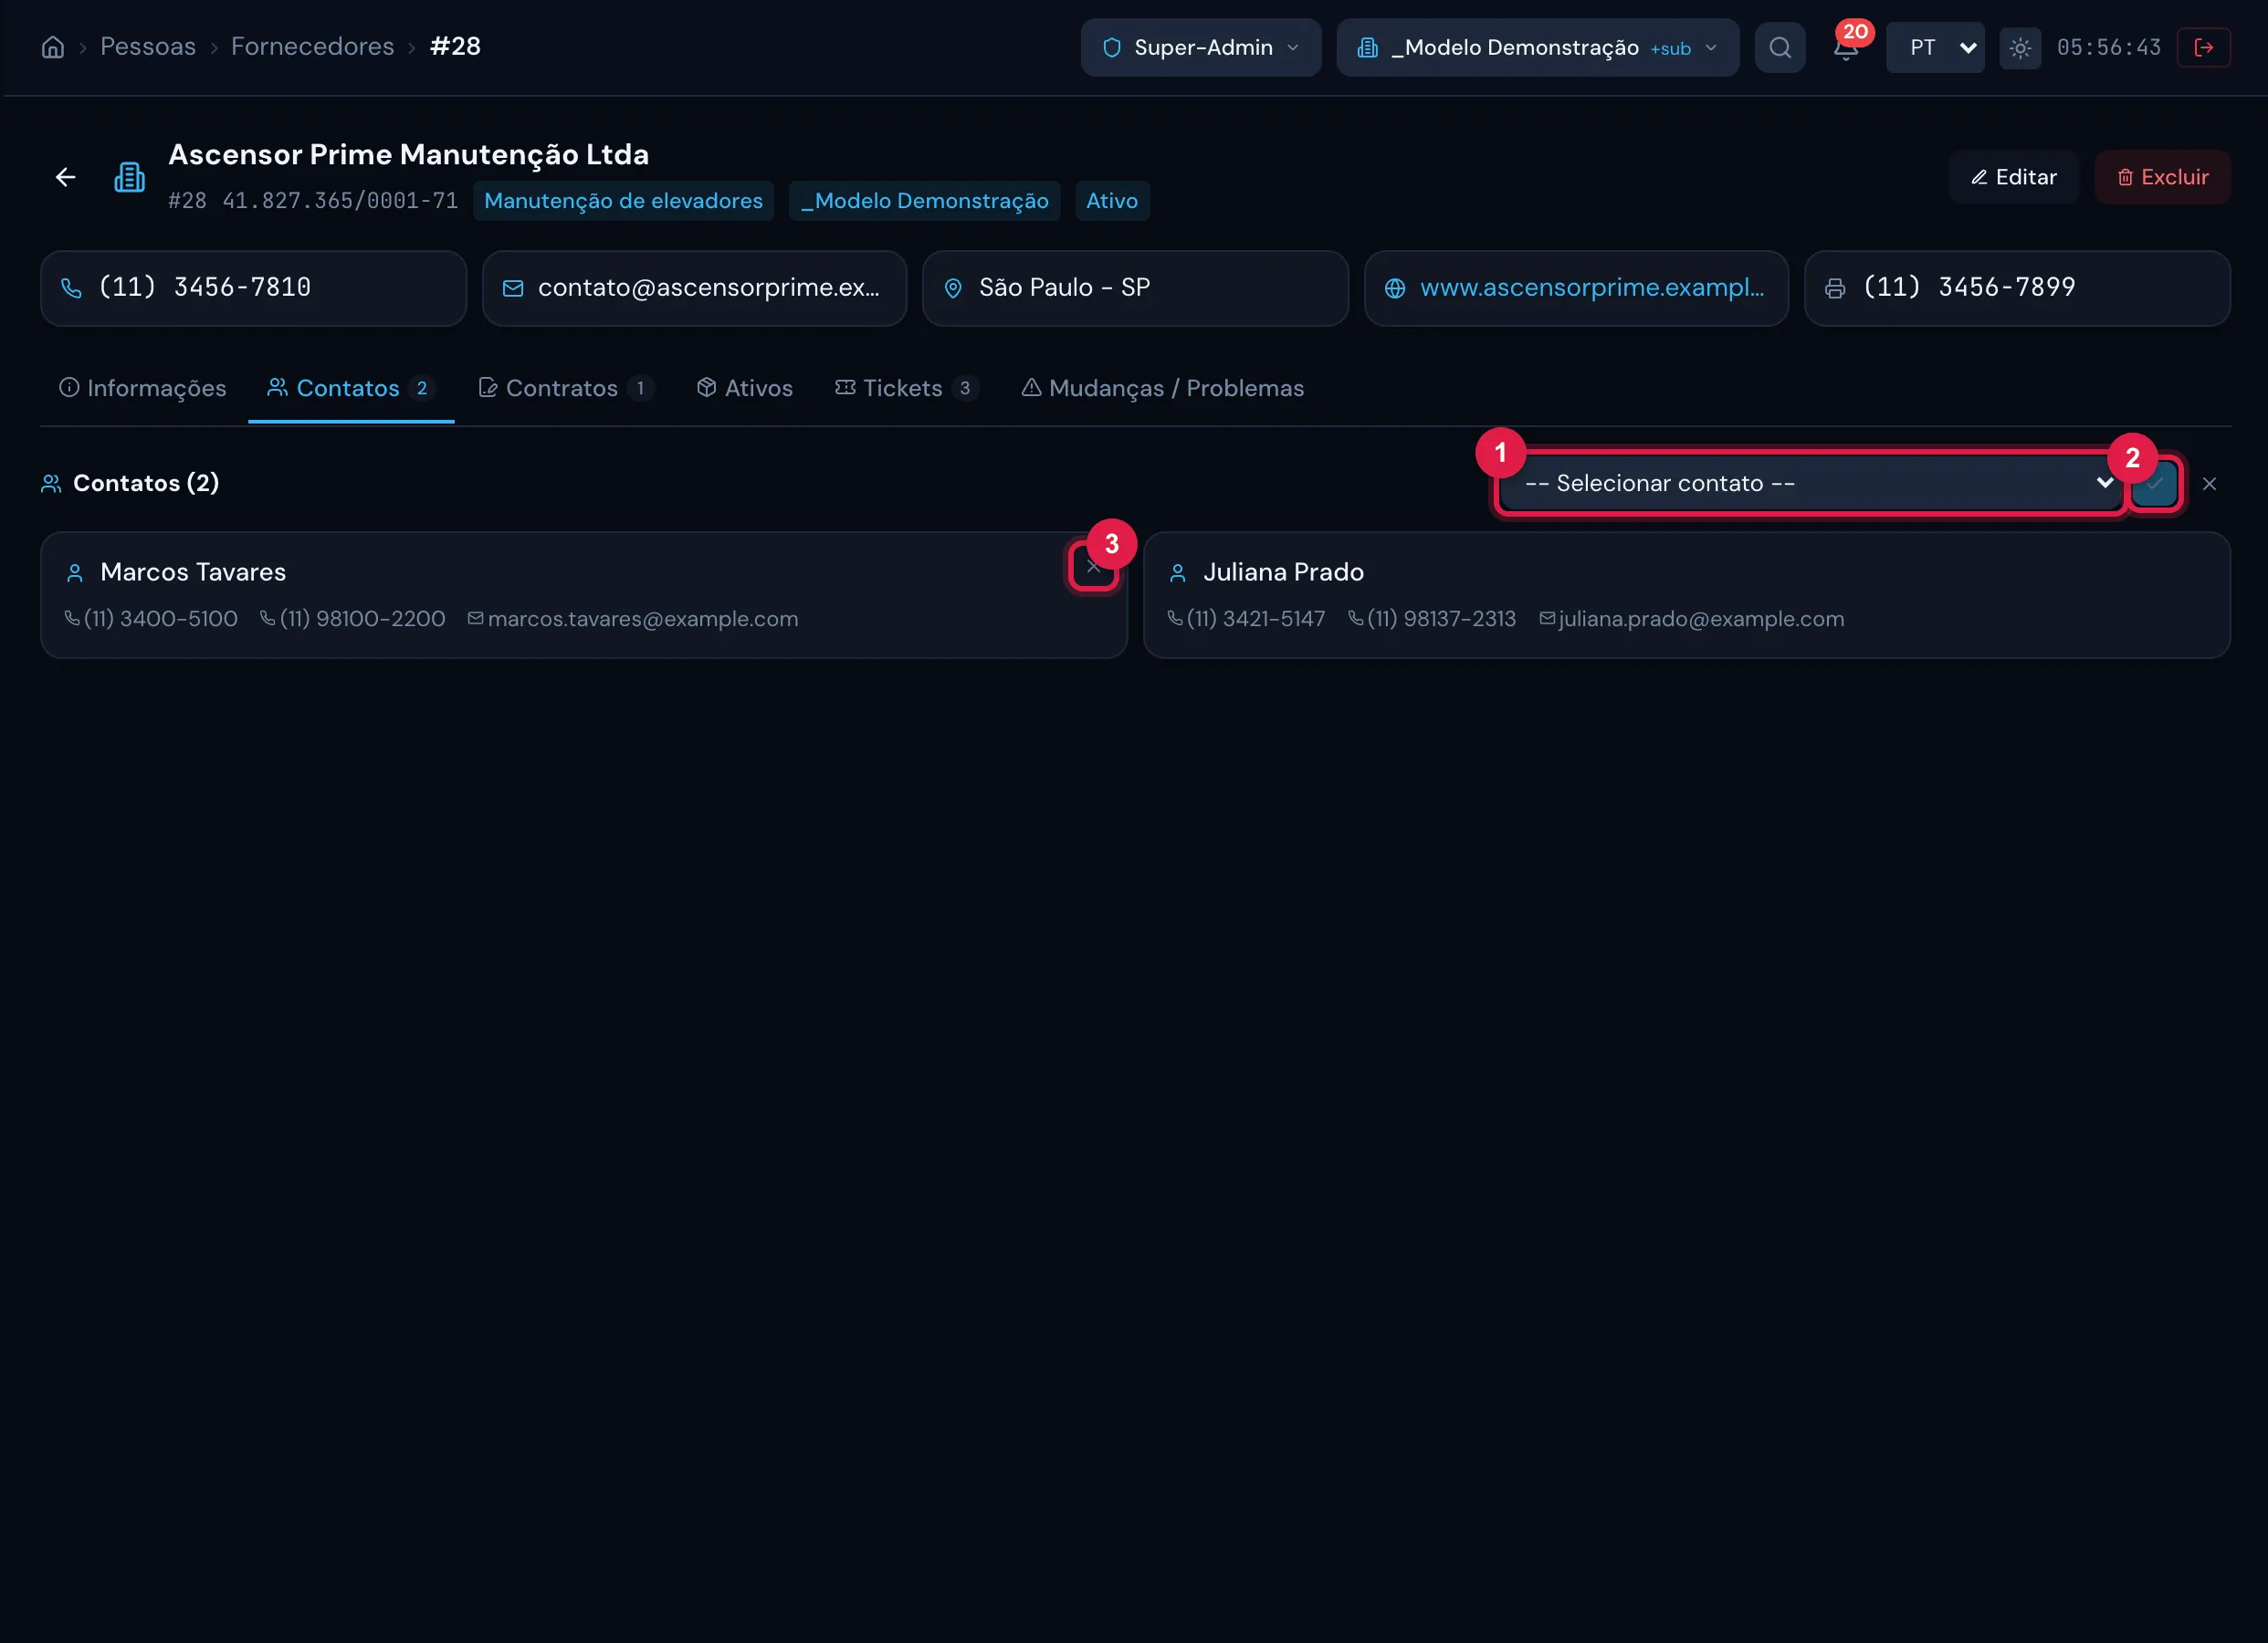Screen dimensions: 2268x1643
Task: Open the PT language selector
Action: pyautogui.click(x=1935, y=47)
